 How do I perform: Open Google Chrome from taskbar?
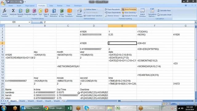tap(54, 108)
